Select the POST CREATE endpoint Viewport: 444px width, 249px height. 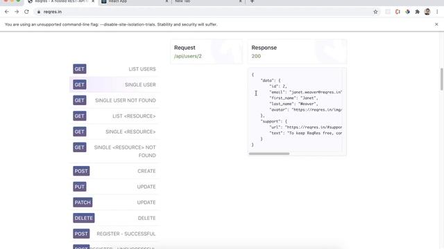click(x=114, y=171)
